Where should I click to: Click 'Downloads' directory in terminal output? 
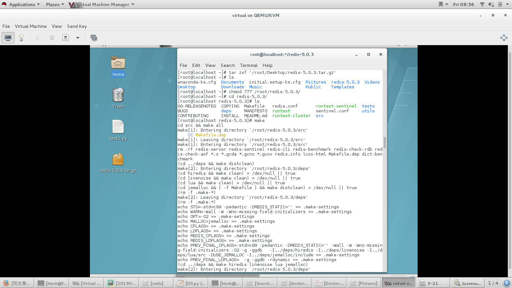click(x=232, y=87)
